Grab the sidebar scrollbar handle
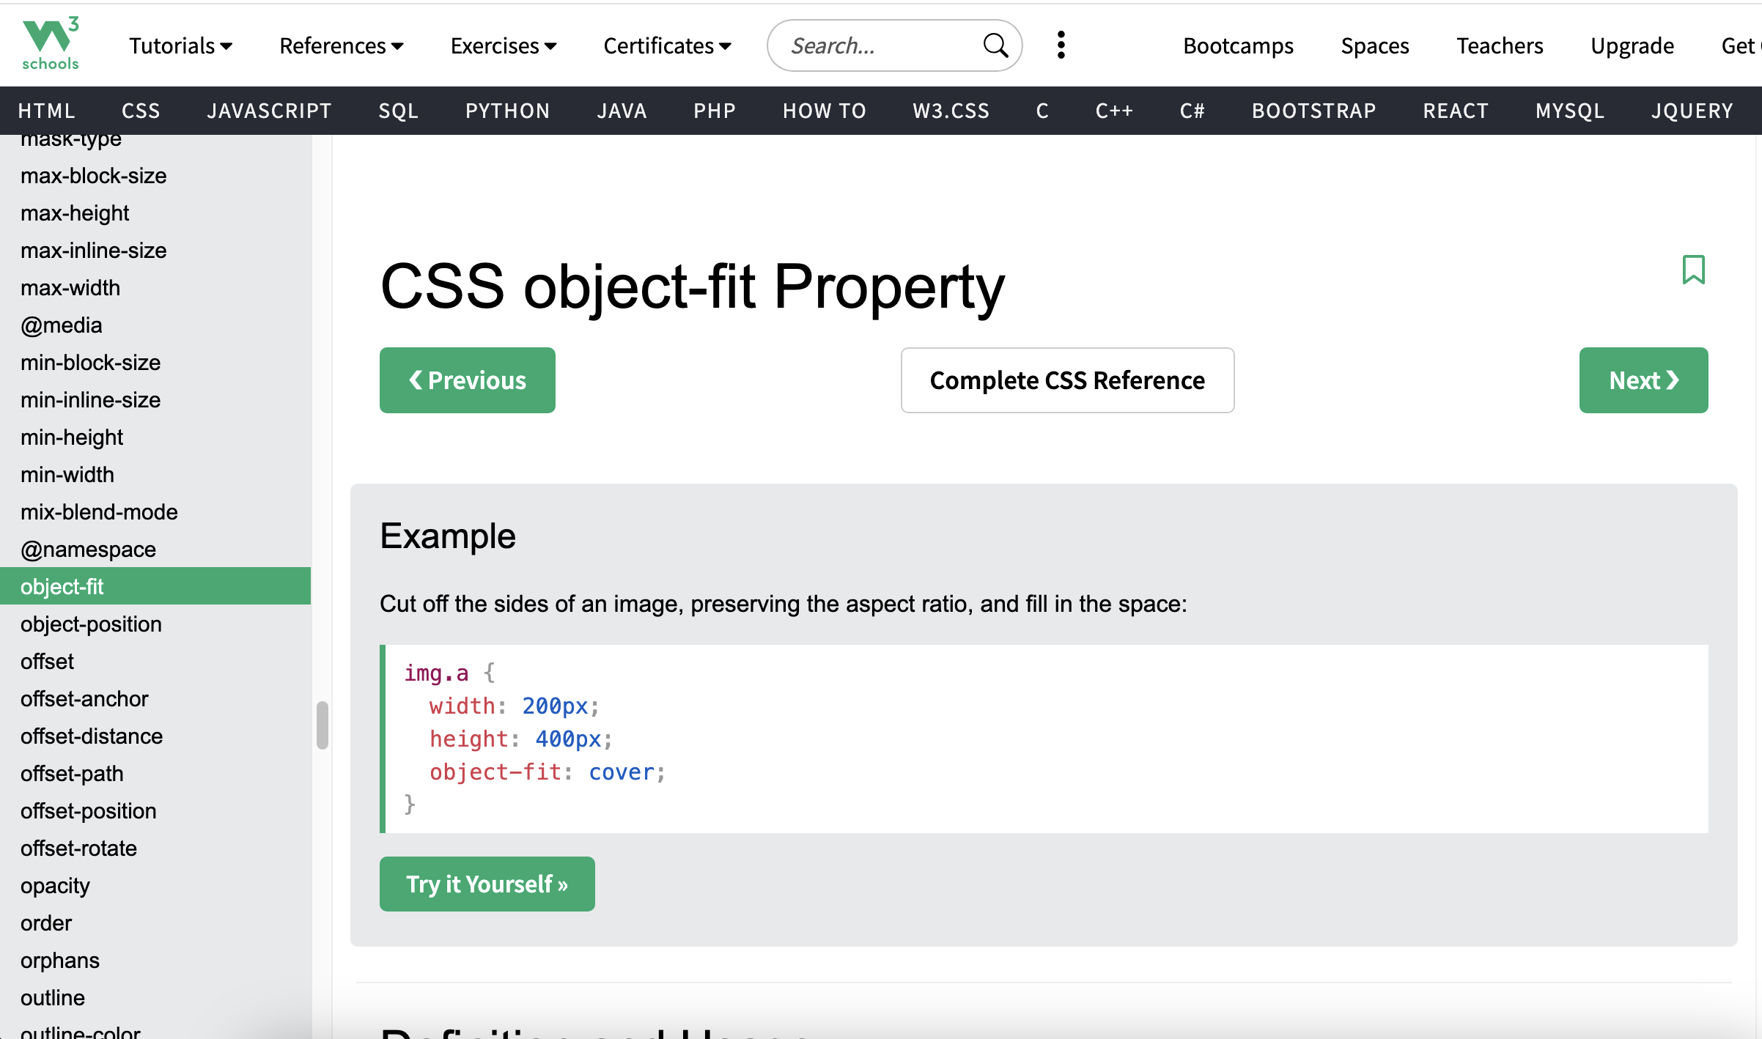The width and height of the screenshot is (1762, 1039). click(x=321, y=724)
